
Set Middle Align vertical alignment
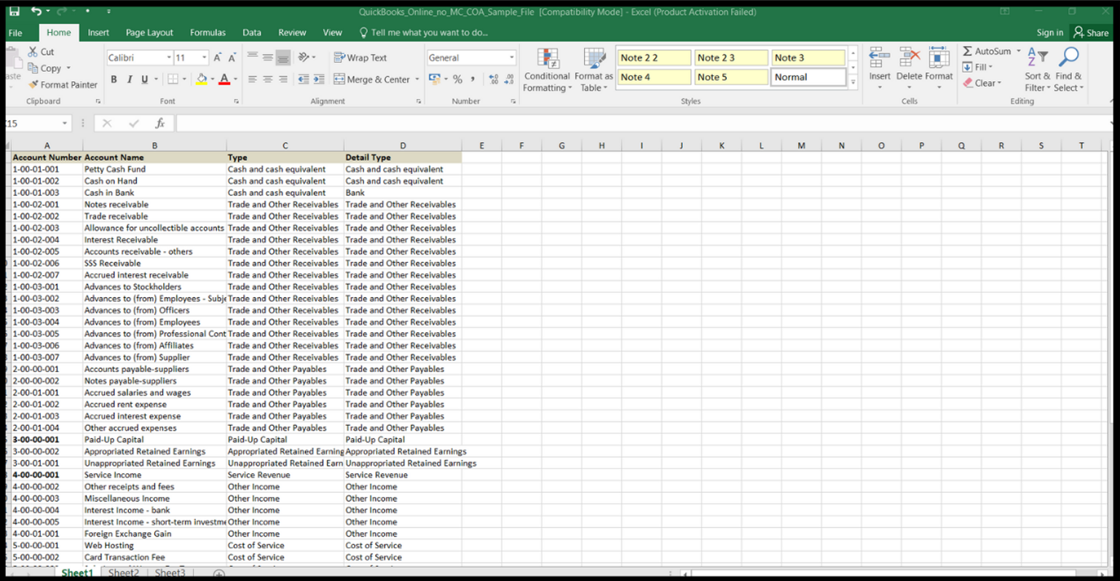267,57
